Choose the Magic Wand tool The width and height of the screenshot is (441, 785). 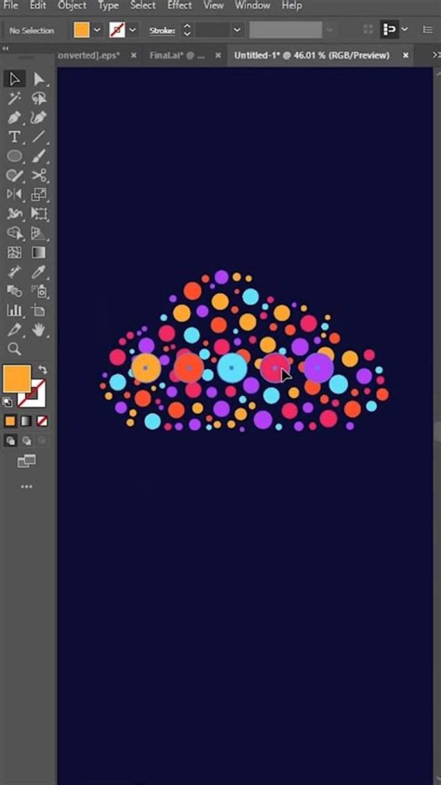click(x=15, y=98)
